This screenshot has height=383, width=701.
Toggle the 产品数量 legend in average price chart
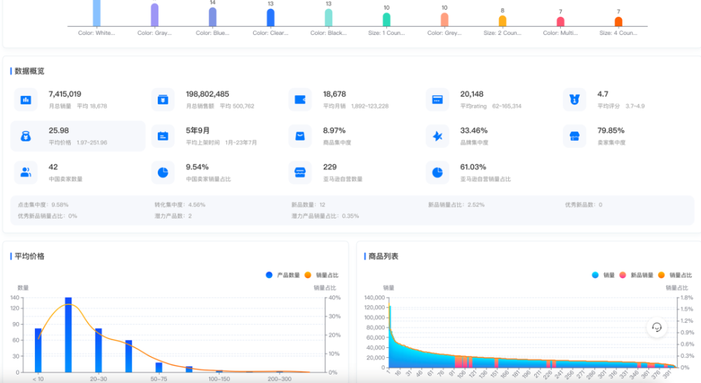(283, 275)
